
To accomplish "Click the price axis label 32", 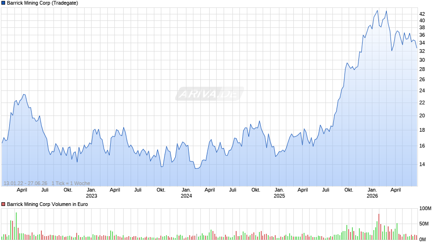I will (x=422, y=51).
